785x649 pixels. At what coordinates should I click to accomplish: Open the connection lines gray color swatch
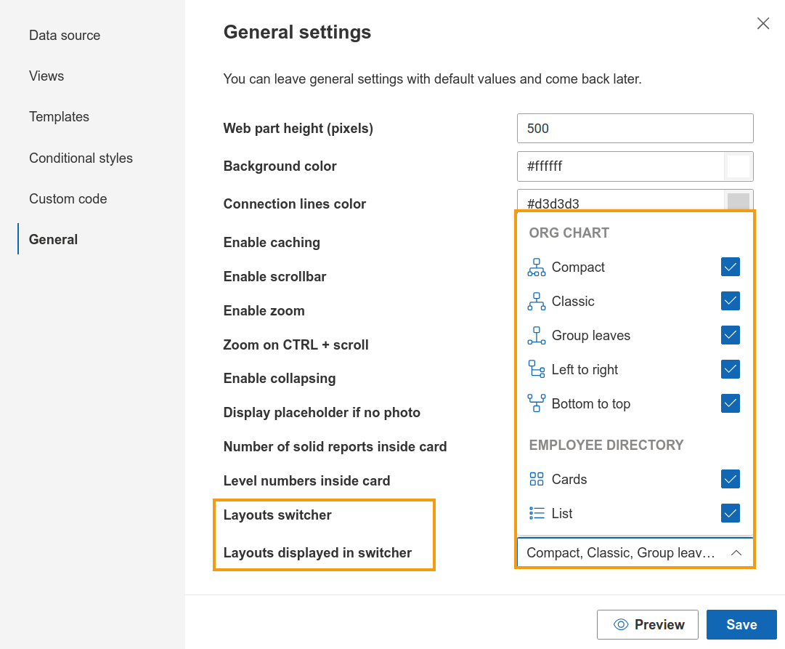[738, 201]
